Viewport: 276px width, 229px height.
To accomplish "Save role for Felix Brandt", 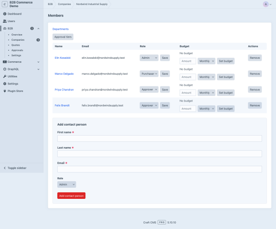I will click(165, 105).
